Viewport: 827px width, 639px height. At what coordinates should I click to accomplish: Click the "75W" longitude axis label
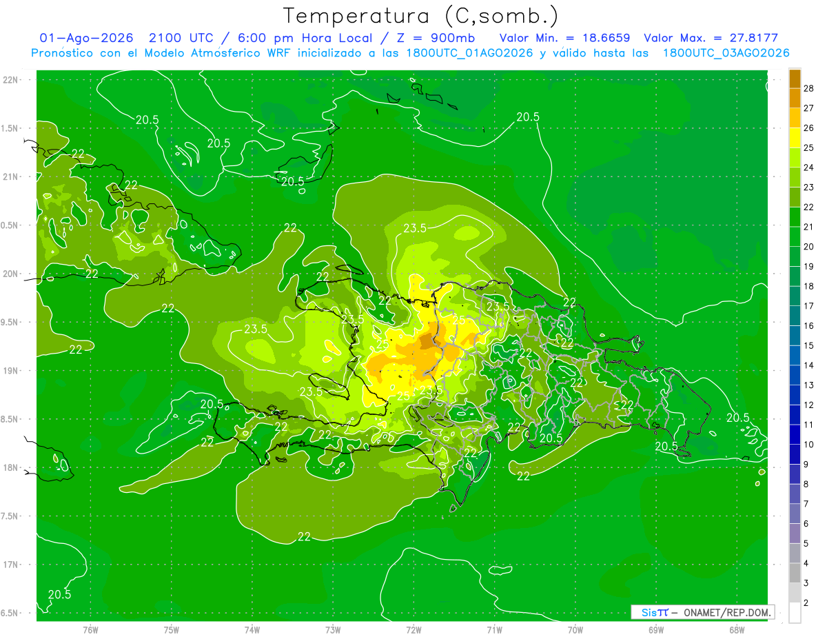click(x=172, y=630)
